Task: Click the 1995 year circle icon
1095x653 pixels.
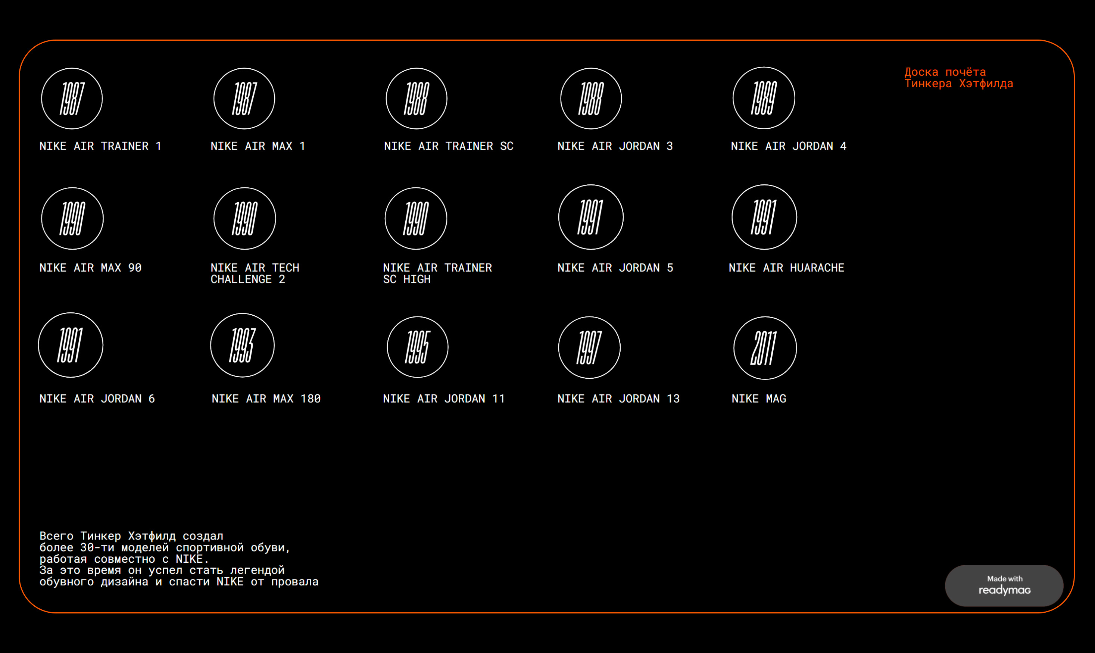Action: coord(418,347)
